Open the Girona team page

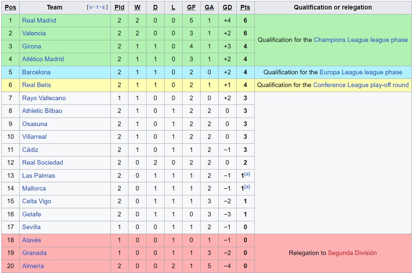coord(32,46)
